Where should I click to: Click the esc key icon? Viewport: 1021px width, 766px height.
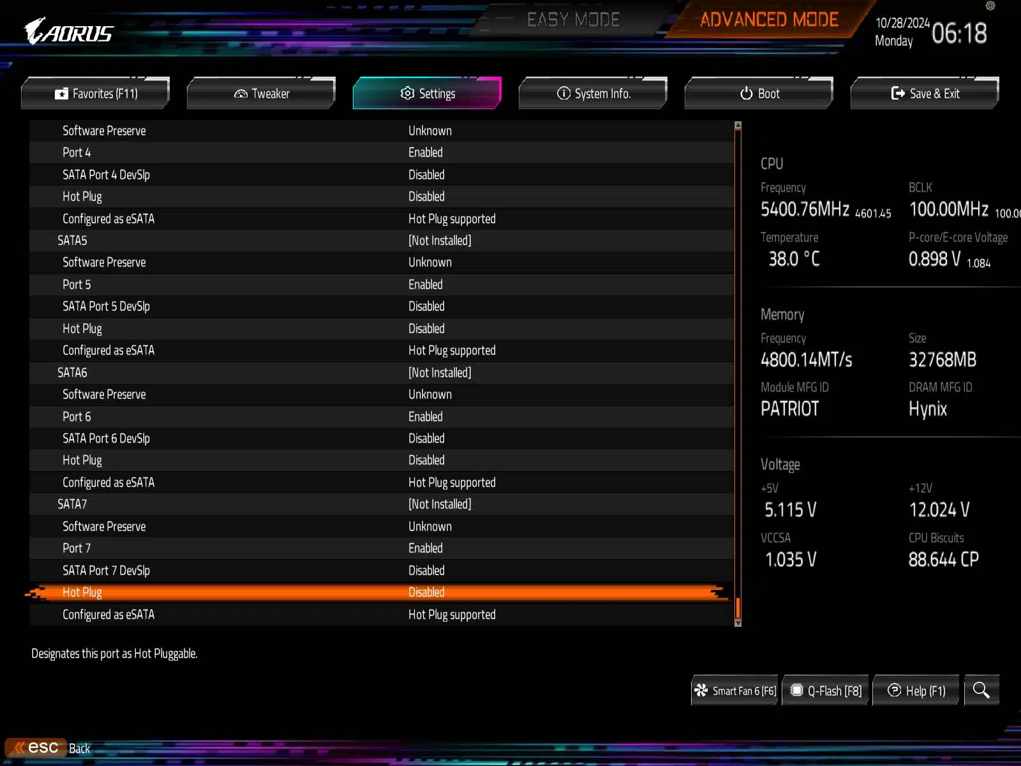point(37,747)
